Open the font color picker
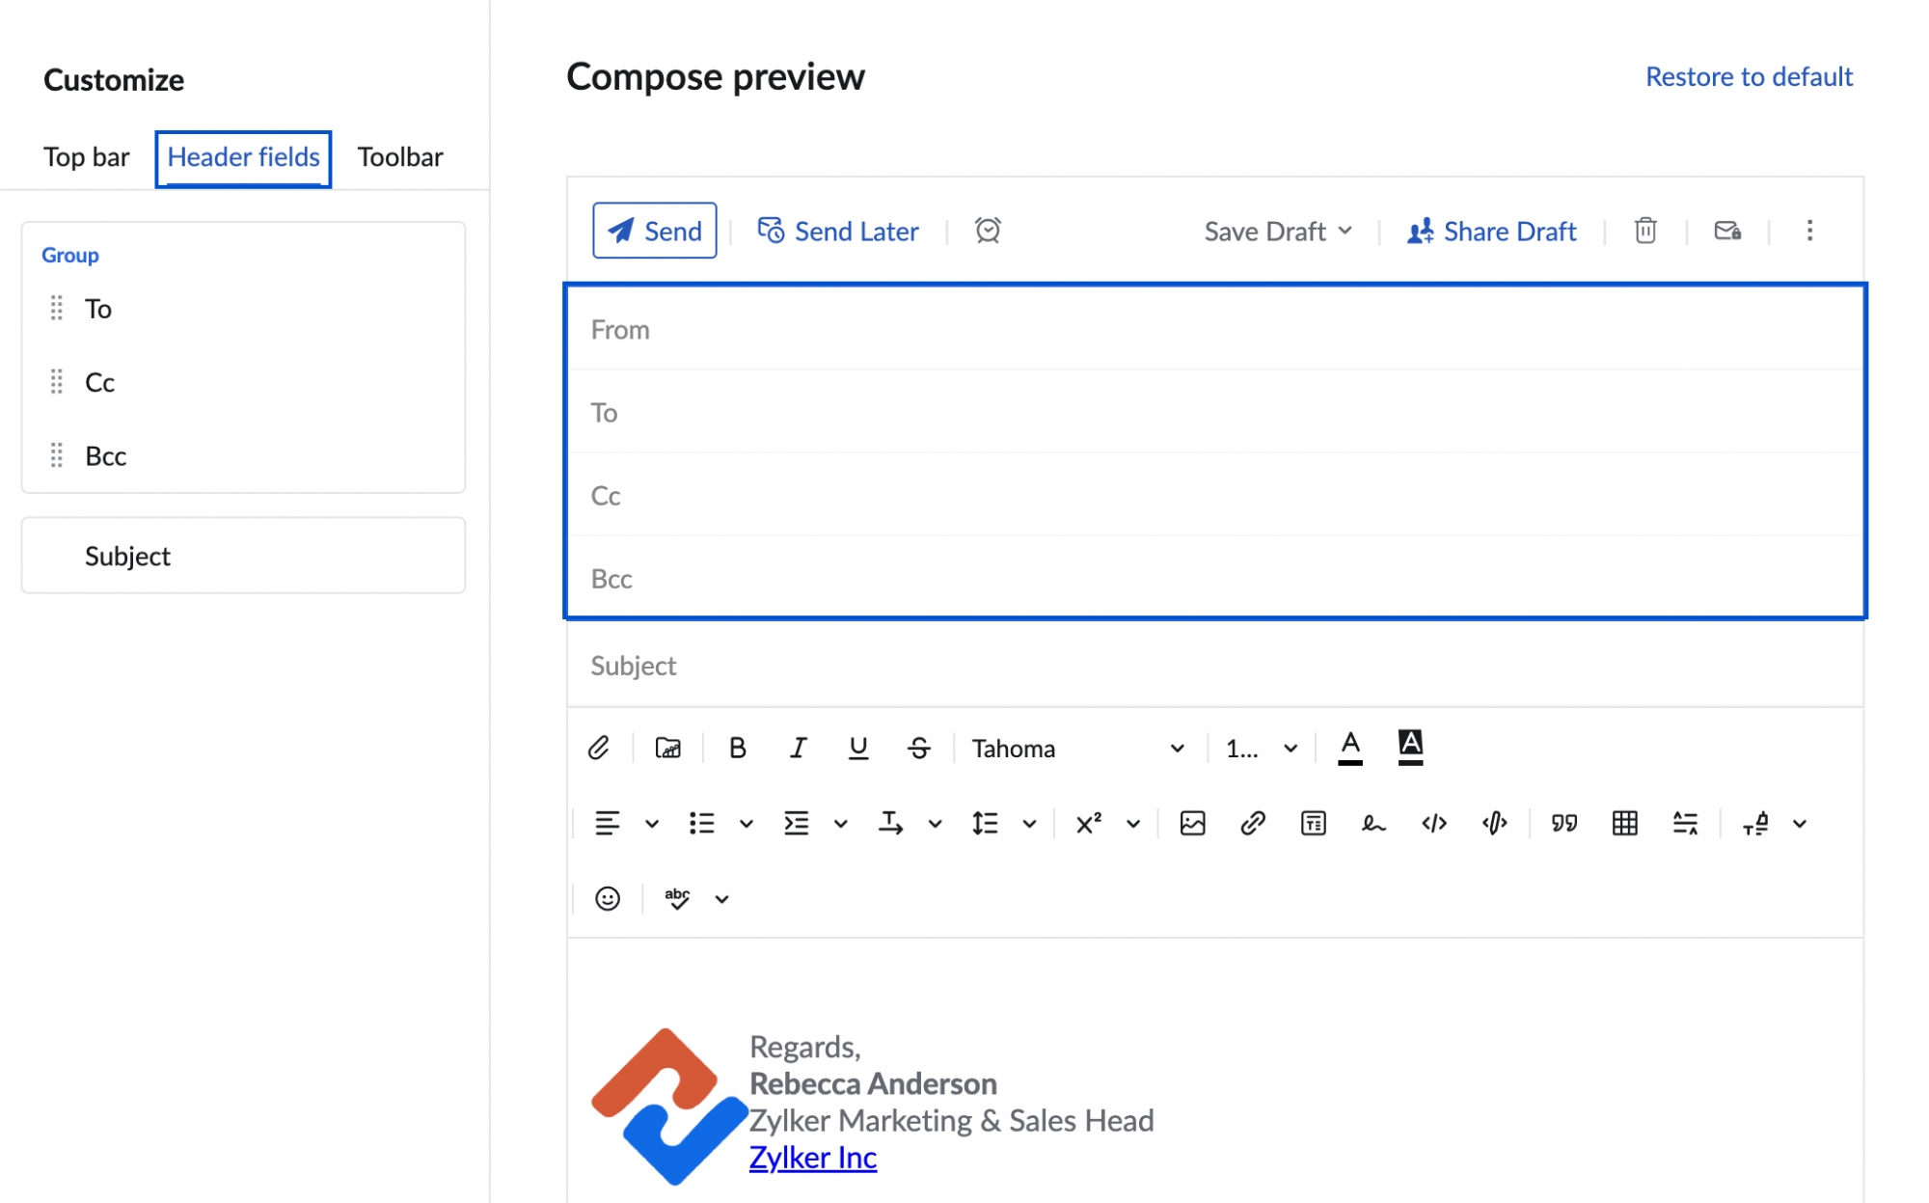 (x=1350, y=747)
